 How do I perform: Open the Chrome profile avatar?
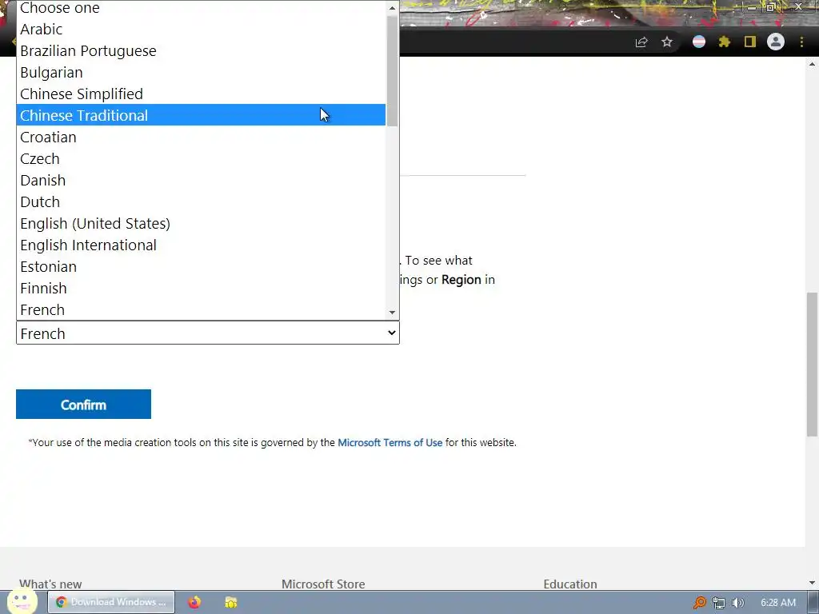[776, 42]
